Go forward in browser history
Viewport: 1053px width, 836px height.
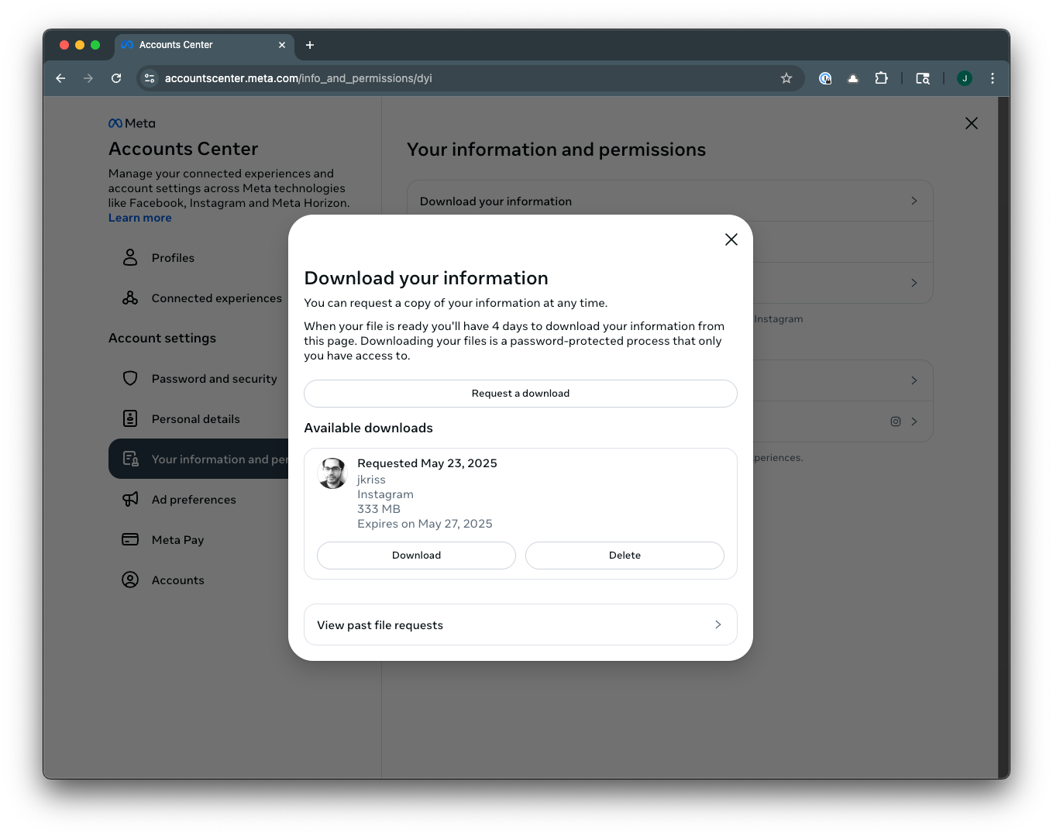pyautogui.click(x=88, y=78)
